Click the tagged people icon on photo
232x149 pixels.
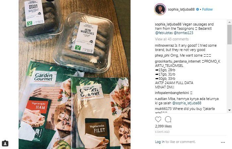[5, 143]
